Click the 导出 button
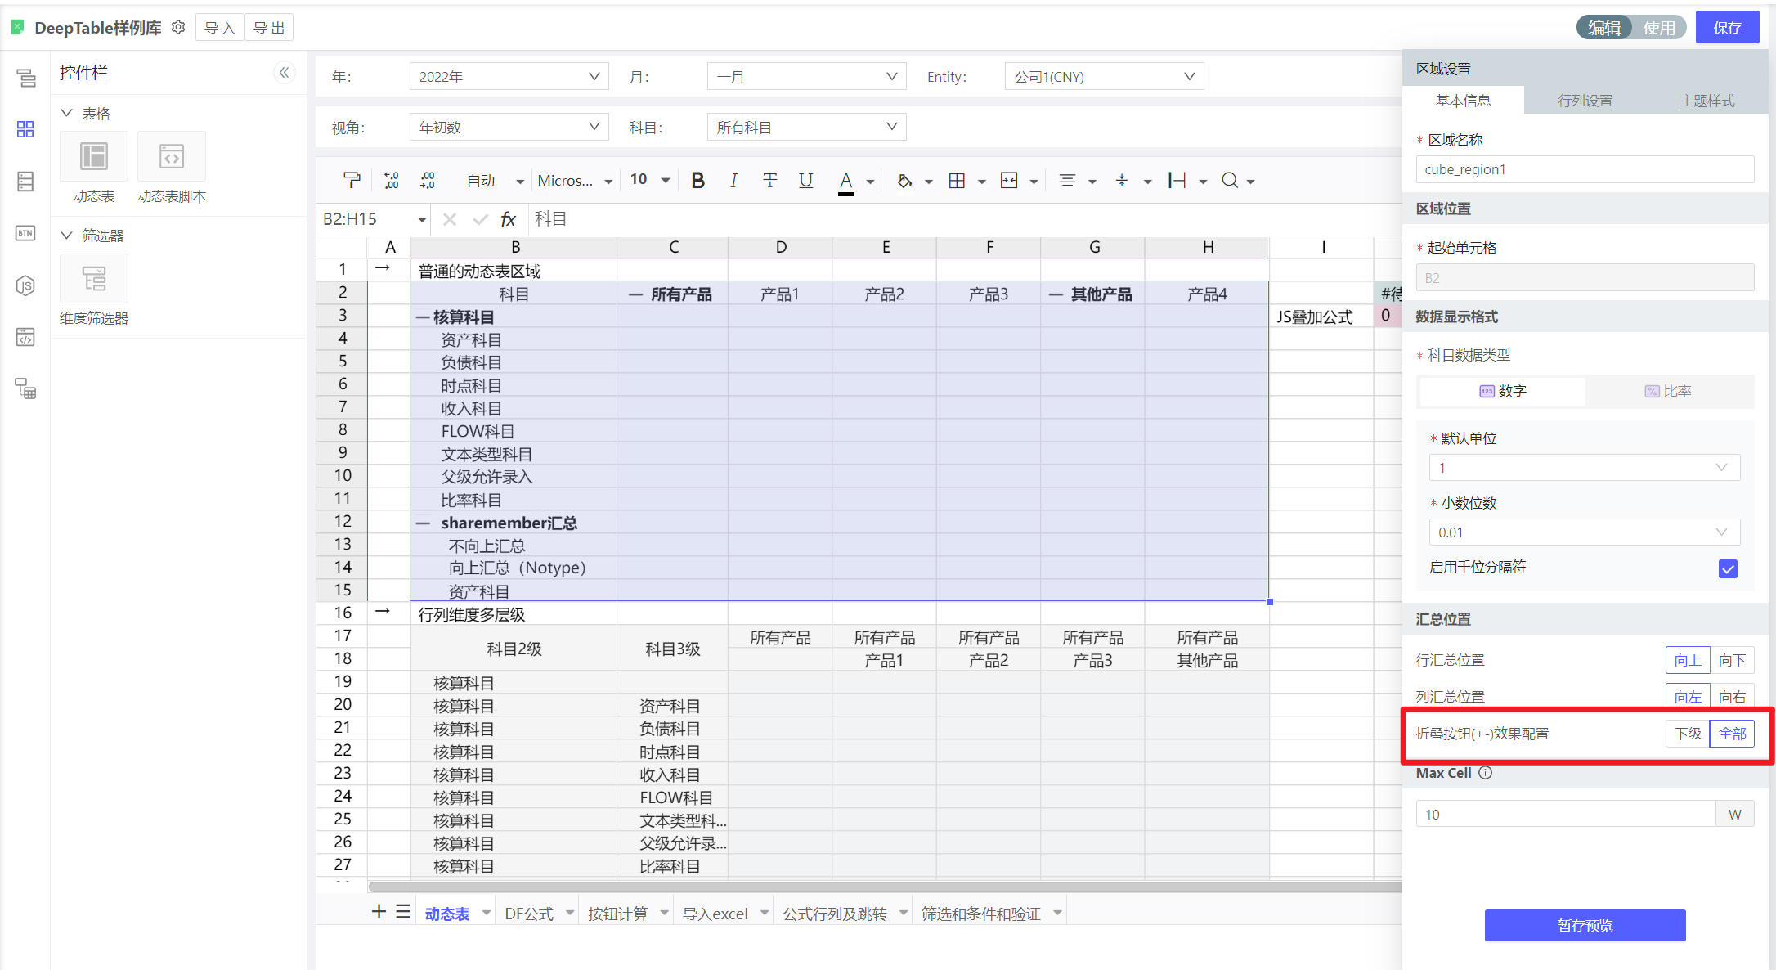 tap(269, 28)
